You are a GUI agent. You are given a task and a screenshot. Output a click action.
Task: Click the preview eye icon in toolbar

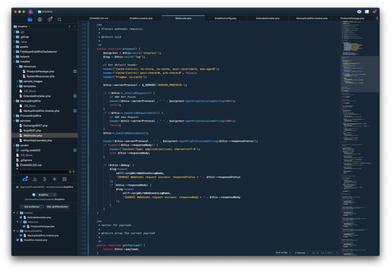pyautogui.click(x=359, y=12)
